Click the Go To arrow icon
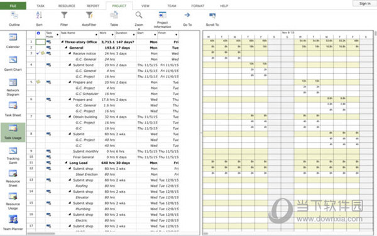Image resolution: width=377 pixels, height=236 pixels. (x=187, y=15)
